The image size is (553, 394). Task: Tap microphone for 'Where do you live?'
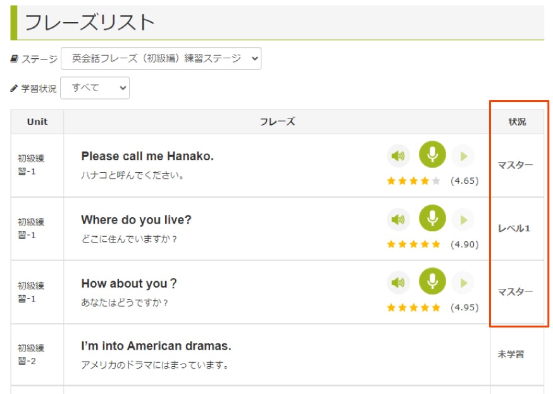tap(432, 218)
